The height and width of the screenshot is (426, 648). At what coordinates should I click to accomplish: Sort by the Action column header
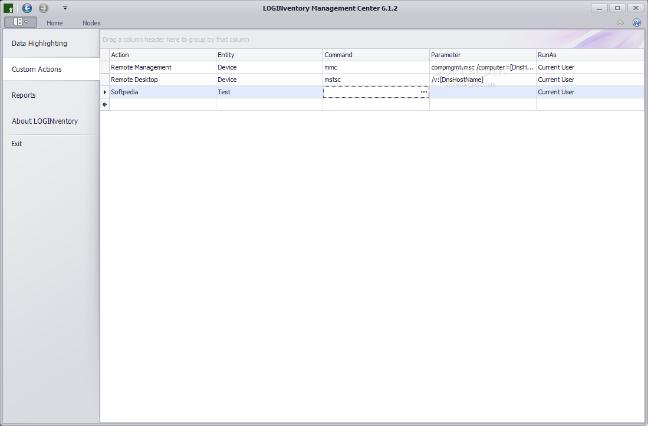pos(163,55)
